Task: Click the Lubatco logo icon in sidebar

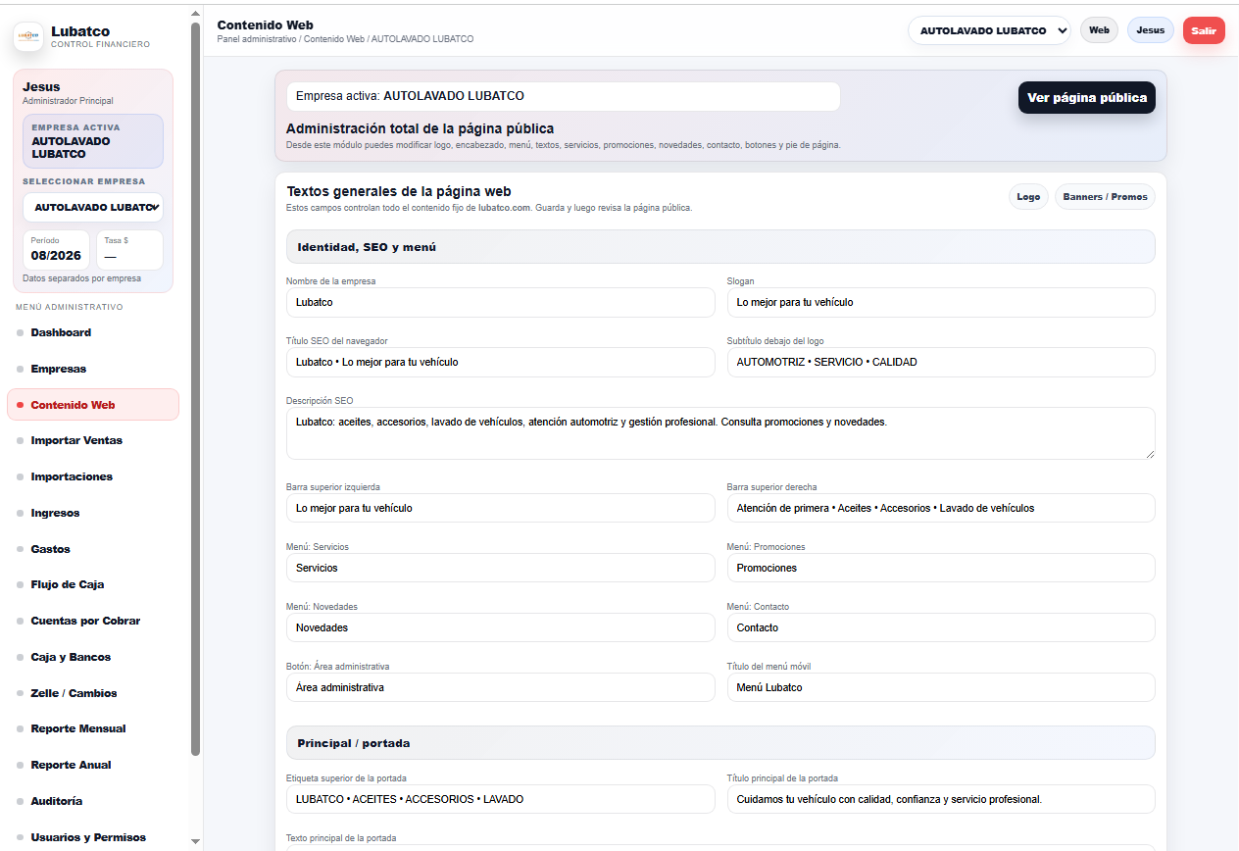Action: (28, 36)
